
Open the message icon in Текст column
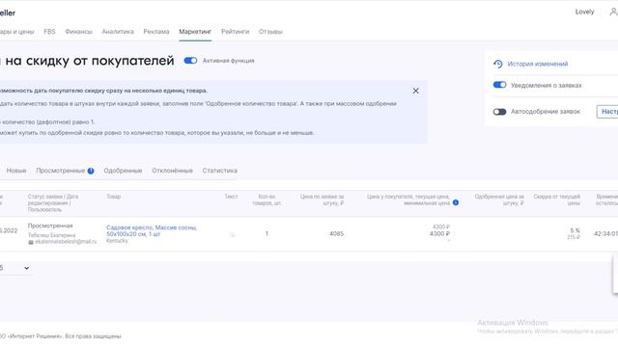point(233,234)
